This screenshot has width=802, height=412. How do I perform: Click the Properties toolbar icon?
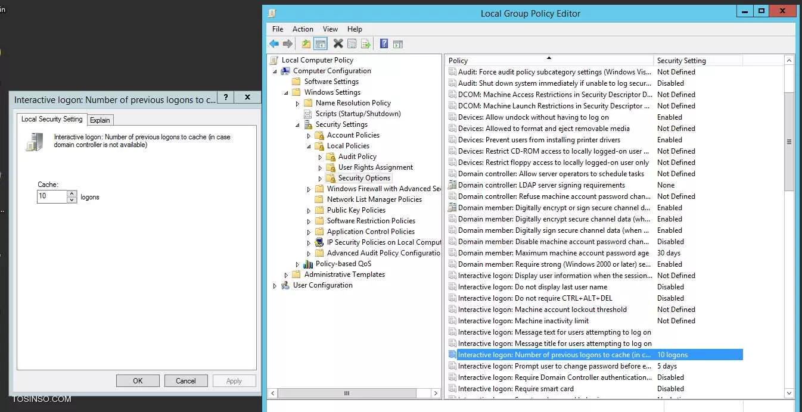(352, 43)
